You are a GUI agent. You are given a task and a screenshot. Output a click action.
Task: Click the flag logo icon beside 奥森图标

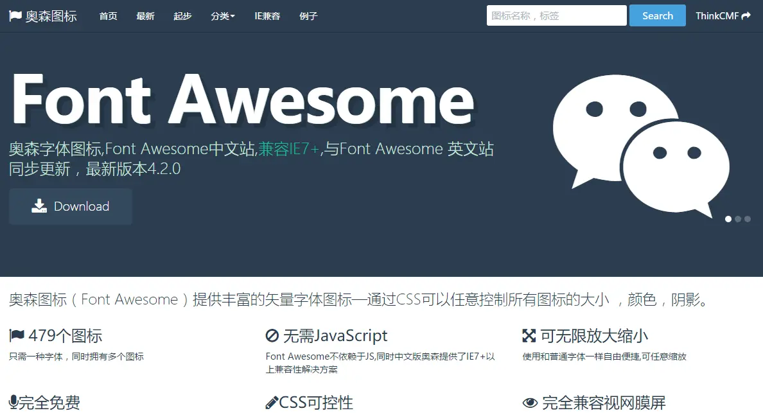click(15, 16)
